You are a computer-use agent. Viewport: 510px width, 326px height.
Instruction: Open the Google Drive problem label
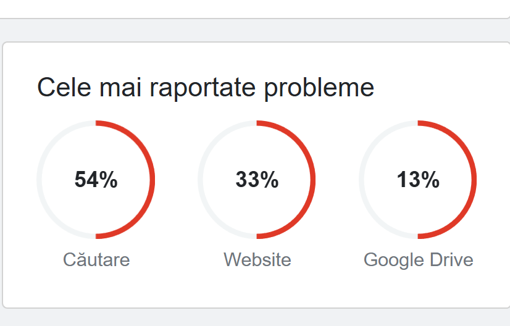pos(418,260)
